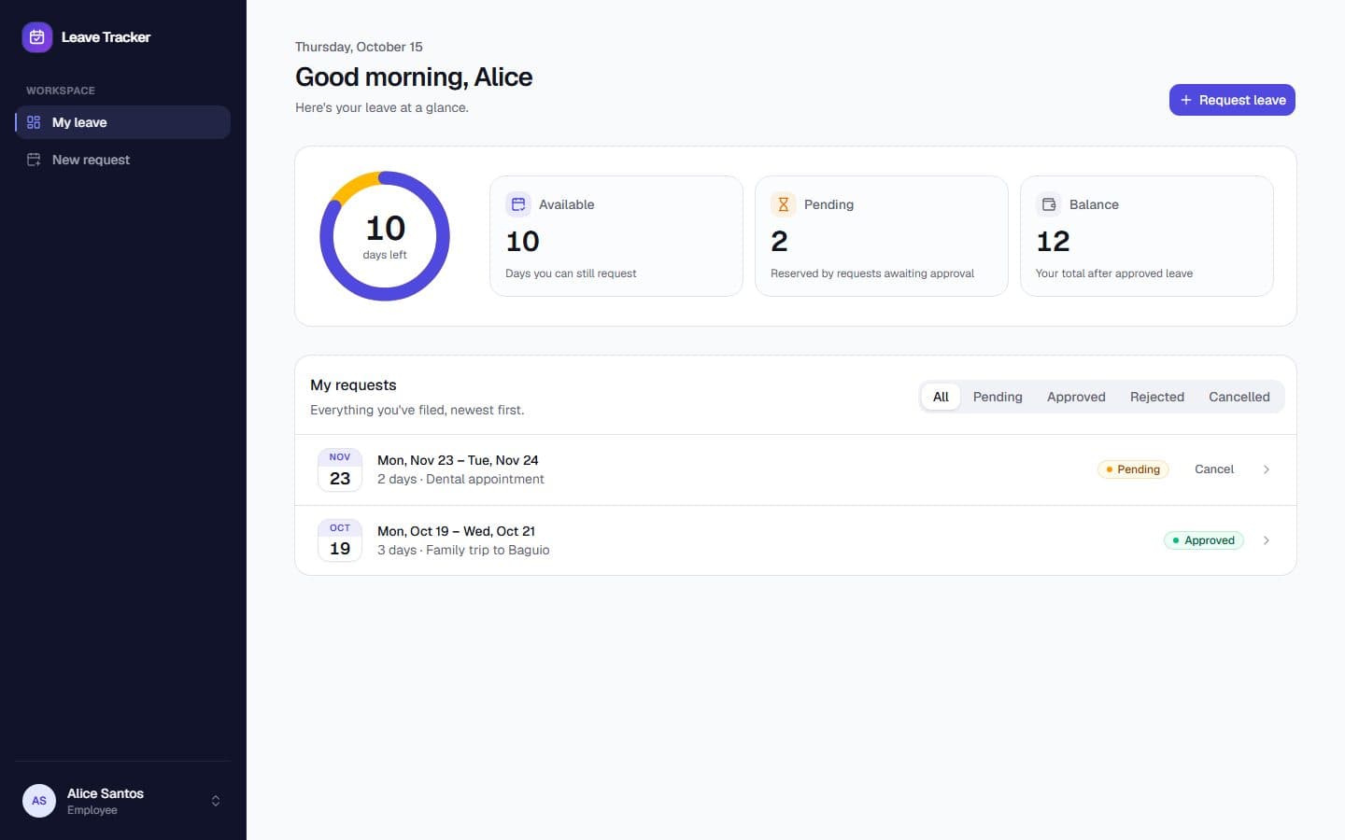Click the My leave dashboard icon
The height and width of the screenshot is (840, 1345).
(x=34, y=122)
